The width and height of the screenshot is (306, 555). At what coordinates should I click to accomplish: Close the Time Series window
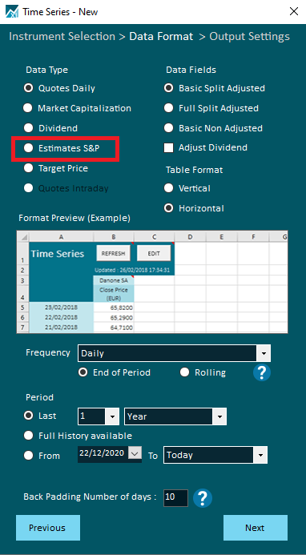click(294, 11)
